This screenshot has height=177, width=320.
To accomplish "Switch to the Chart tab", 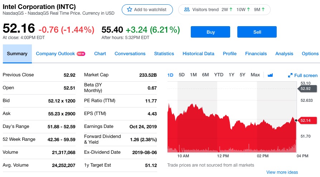I will click(100, 53).
